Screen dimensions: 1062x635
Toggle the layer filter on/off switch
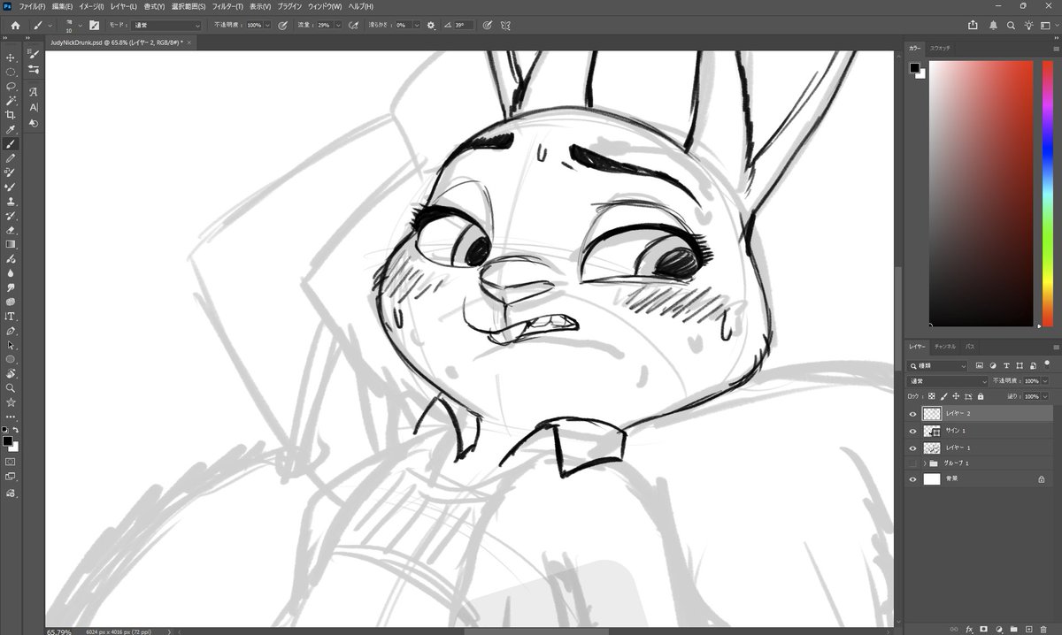point(1046,363)
